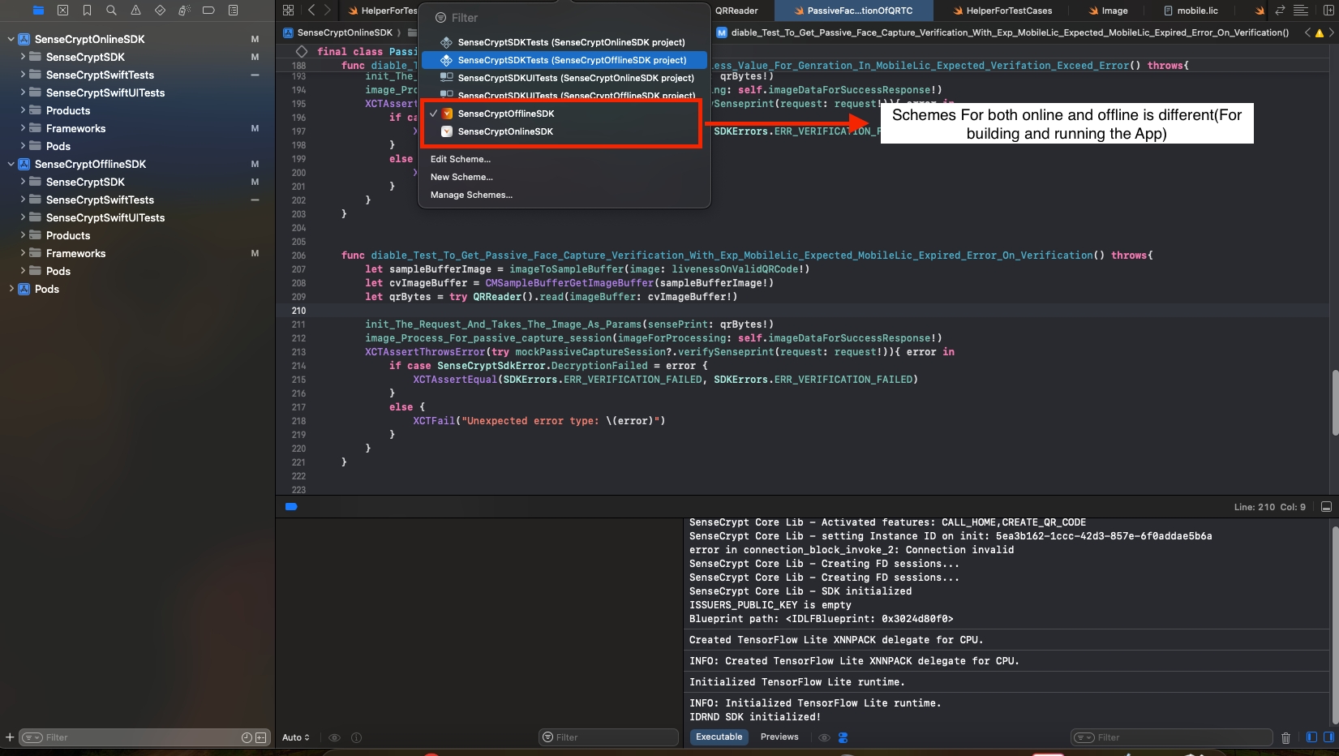The height and width of the screenshot is (756, 1339).
Task: Toggle the console pane visibility button
Action: tap(1328, 737)
